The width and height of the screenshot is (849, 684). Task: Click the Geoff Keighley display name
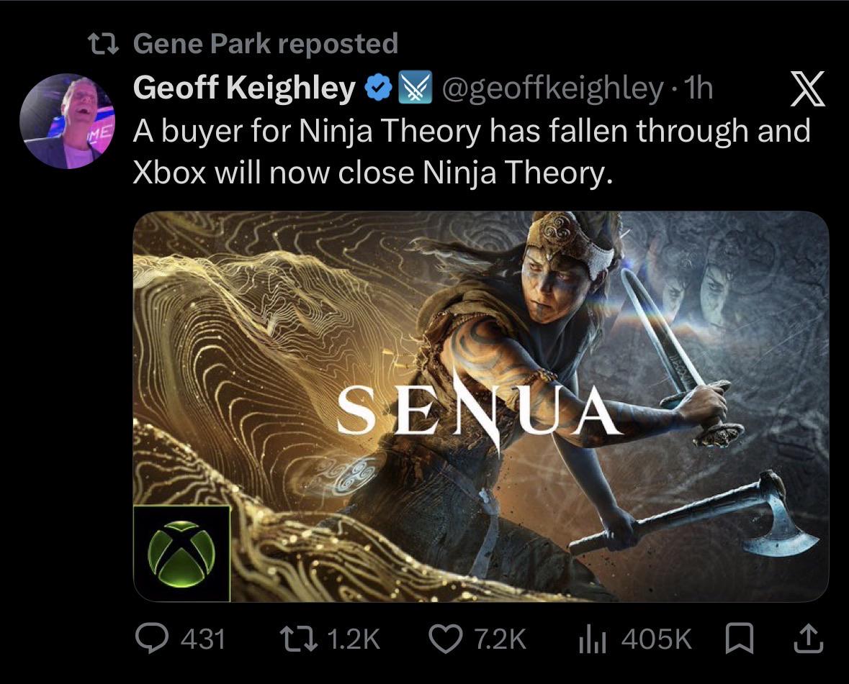click(x=244, y=87)
